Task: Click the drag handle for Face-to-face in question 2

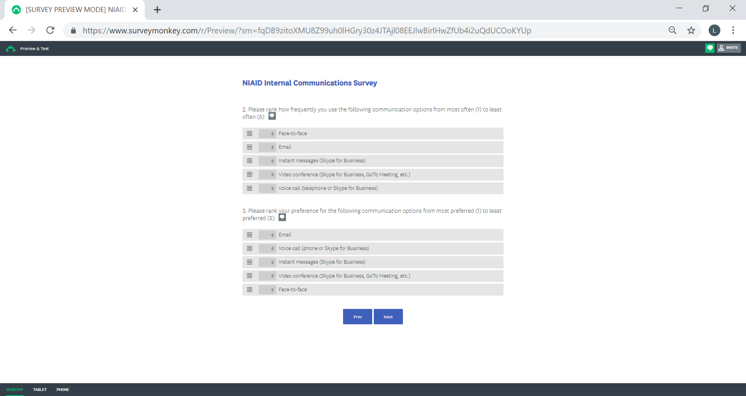Action: click(x=249, y=134)
